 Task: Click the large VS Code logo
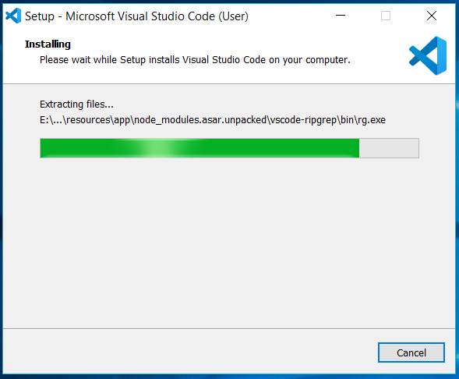pyautogui.click(x=428, y=55)
